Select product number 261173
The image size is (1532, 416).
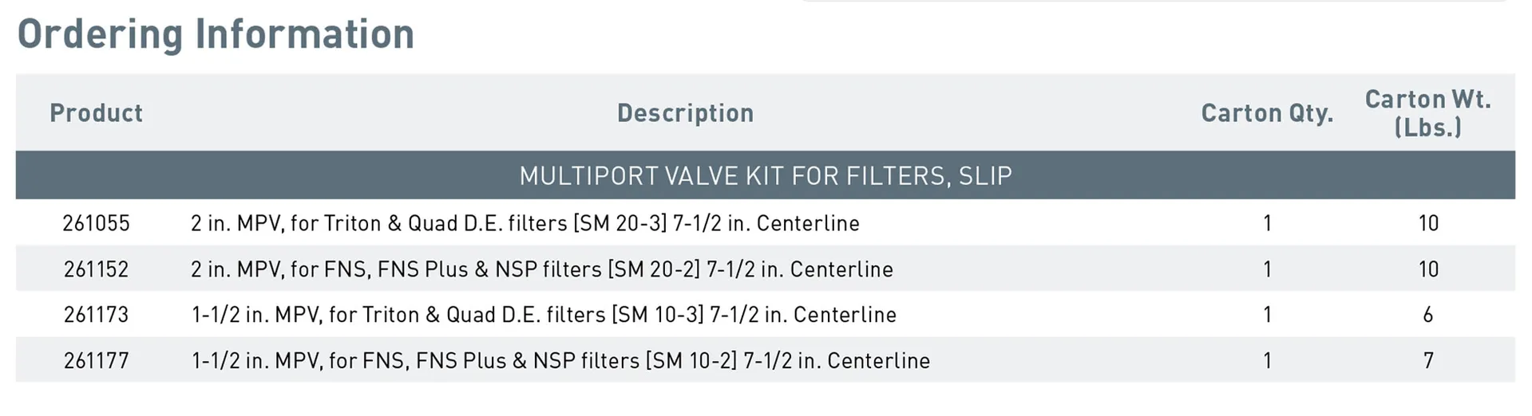click(x=96, y=315)
